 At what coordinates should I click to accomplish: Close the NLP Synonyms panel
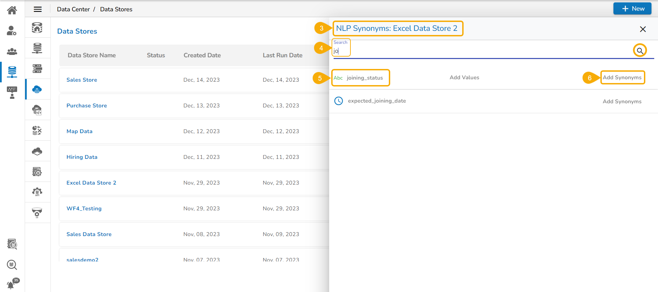click(x=643, y=29)
